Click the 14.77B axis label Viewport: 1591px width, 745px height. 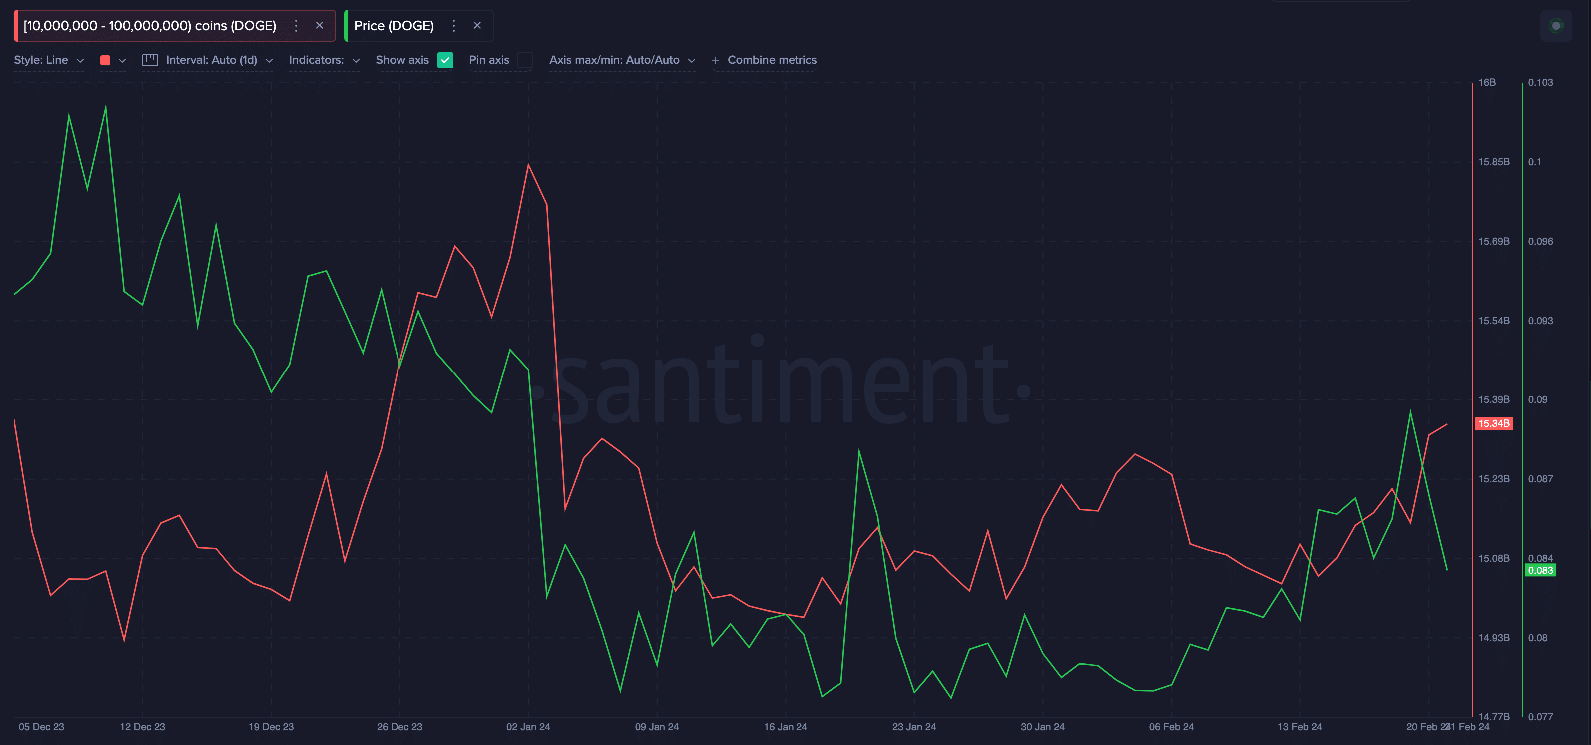pos(1494,717)
